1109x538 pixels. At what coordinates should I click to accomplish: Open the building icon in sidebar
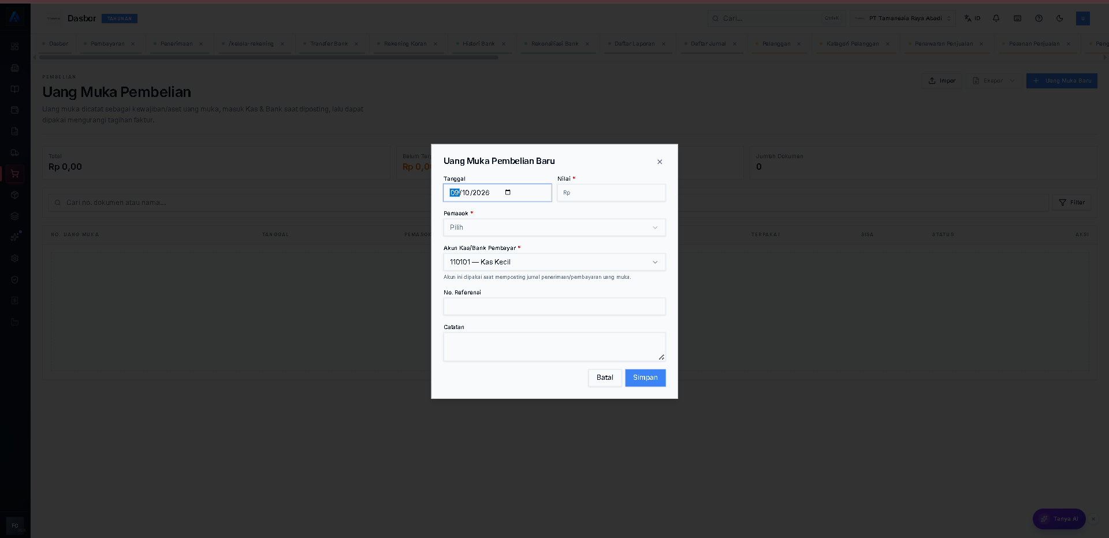tap(15, 68)
